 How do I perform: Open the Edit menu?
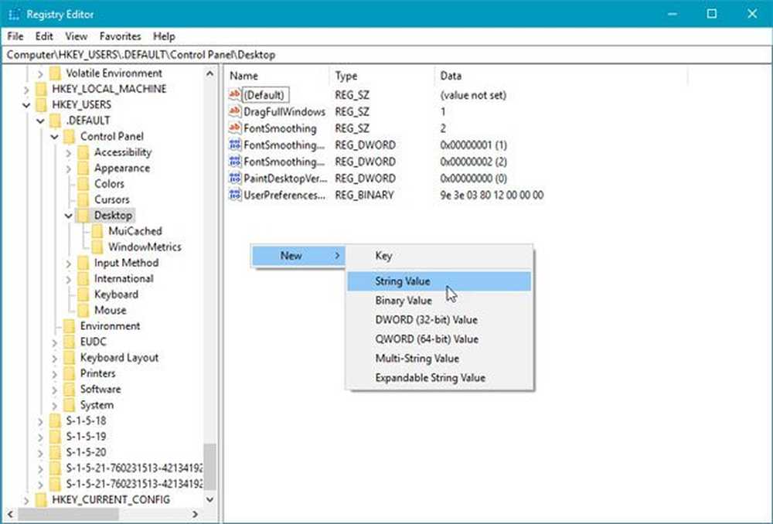click(x=44, y=36)
